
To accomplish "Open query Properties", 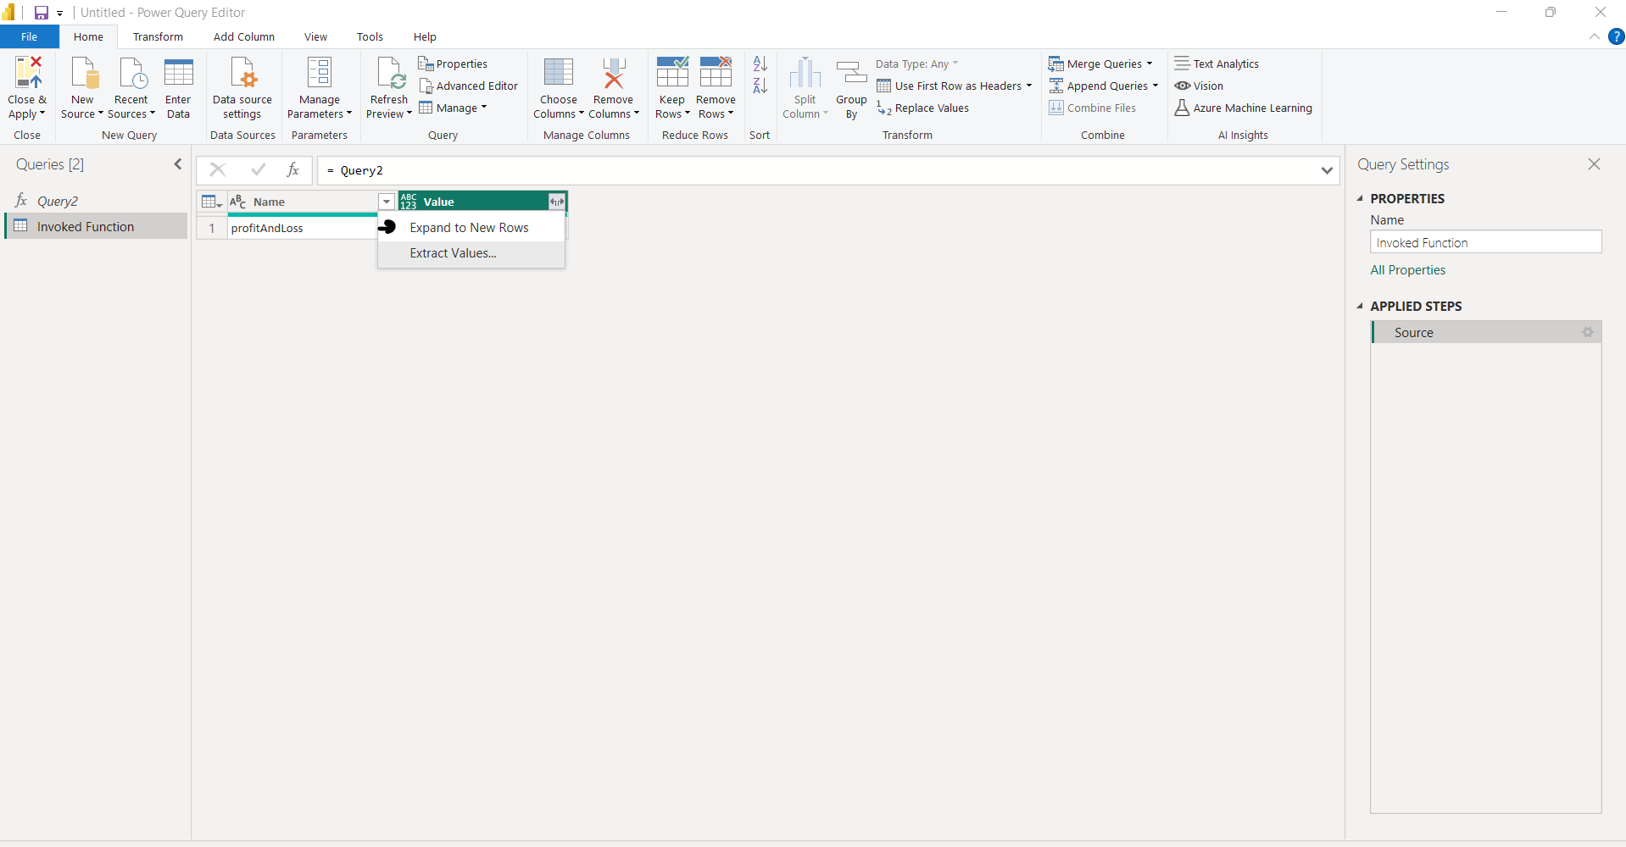I will click(x=453, y=64).
